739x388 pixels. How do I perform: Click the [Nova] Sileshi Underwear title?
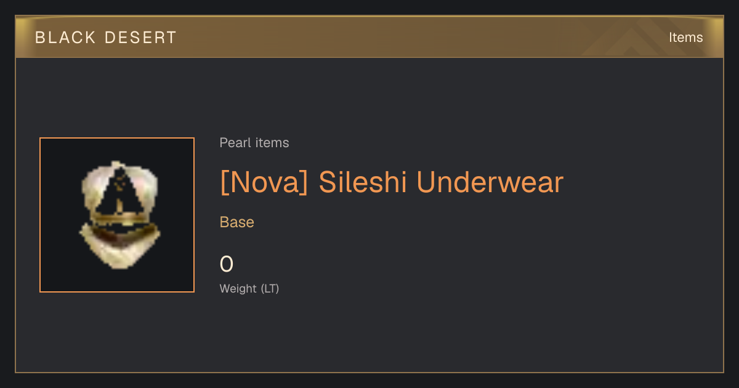point(392,182)
